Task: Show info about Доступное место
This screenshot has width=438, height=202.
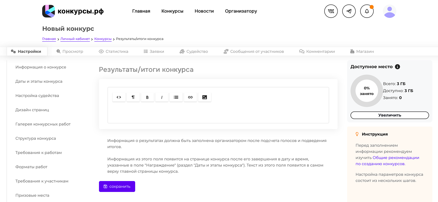Action: (397, 67)
